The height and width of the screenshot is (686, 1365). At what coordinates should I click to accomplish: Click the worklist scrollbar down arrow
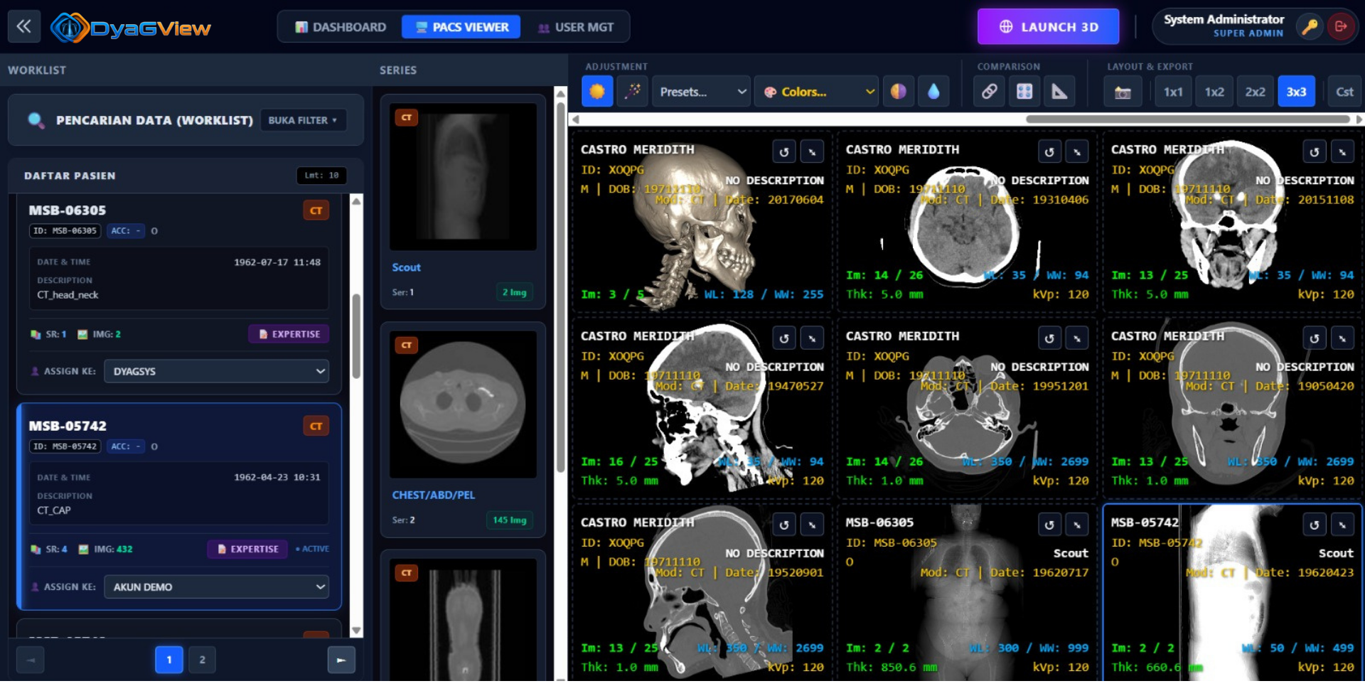[x=356, y=631]
